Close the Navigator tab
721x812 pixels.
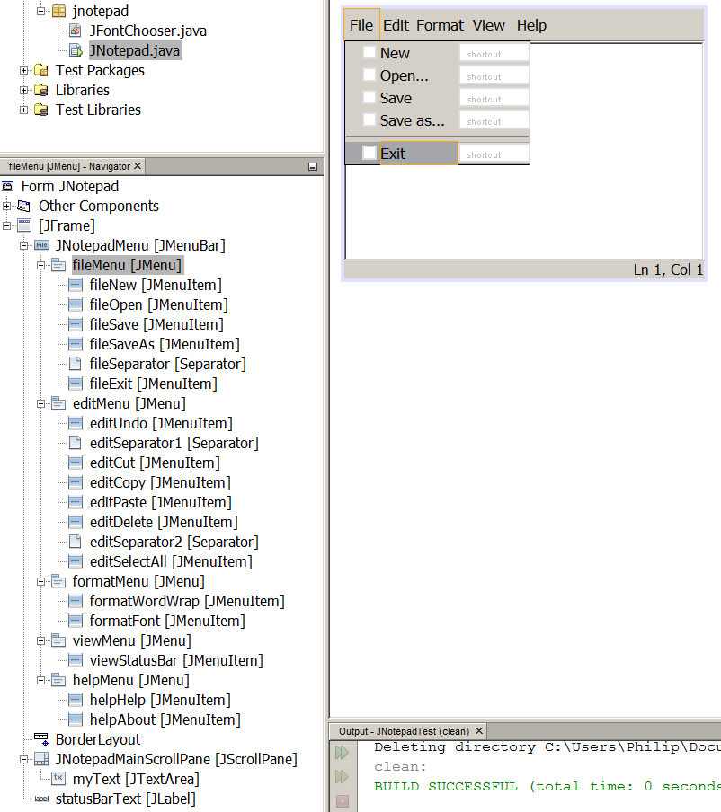click(x=138, y=166)
